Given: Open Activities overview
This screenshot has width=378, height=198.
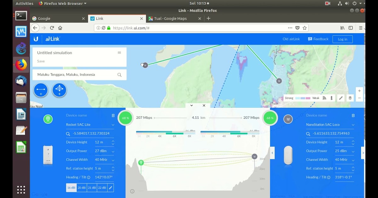Looking at the screenshot, I should point(25,3).
